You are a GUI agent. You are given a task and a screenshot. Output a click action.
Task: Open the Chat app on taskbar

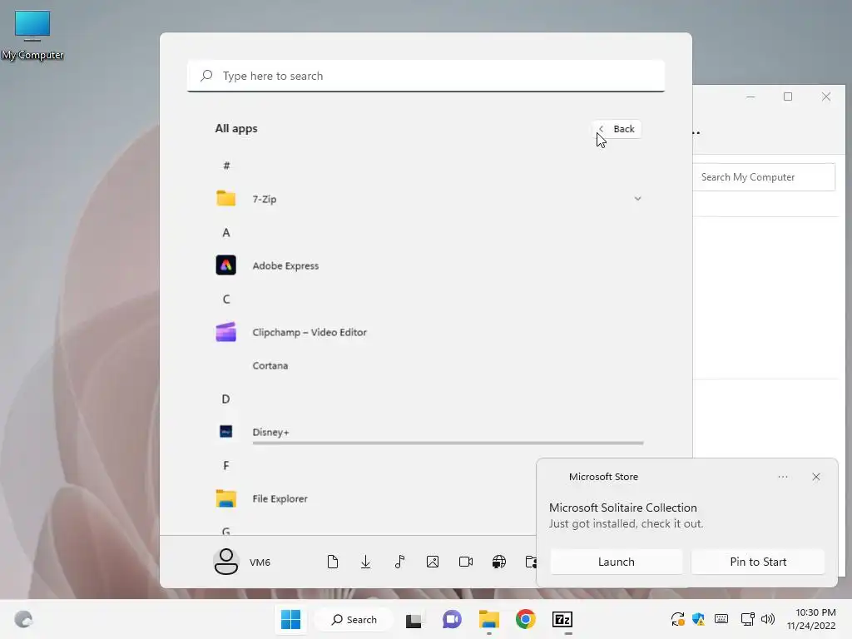coord(452,619)
